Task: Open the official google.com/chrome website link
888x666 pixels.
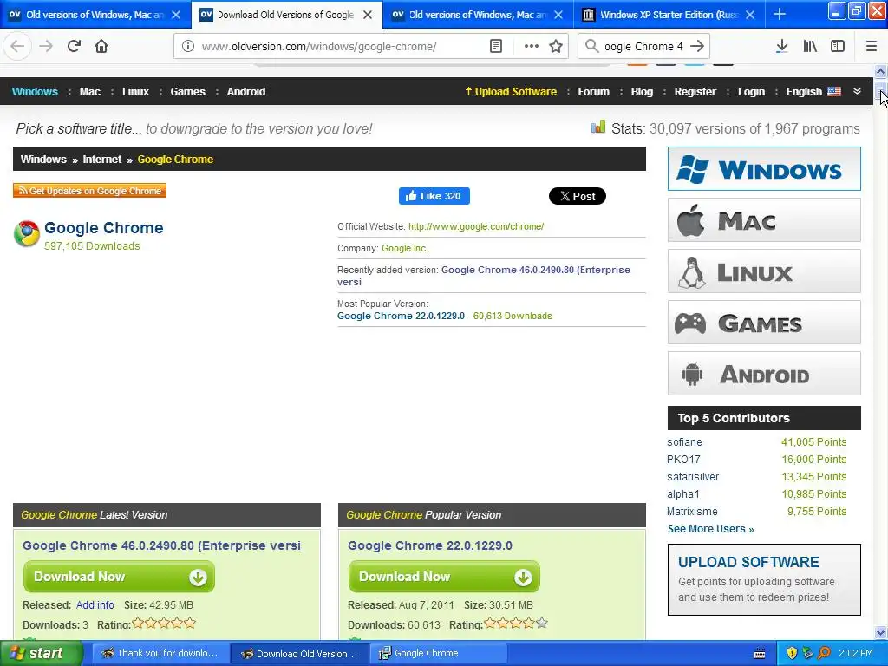Action: point(476,226)
